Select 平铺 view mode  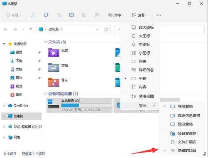pyautogui.click(x=140, y=78)
